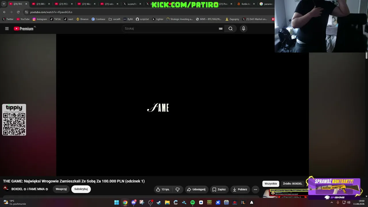Viewport: 368px width, 207px height.
Task: Save the video with Zapisz
Action: [x=219, y=189]
